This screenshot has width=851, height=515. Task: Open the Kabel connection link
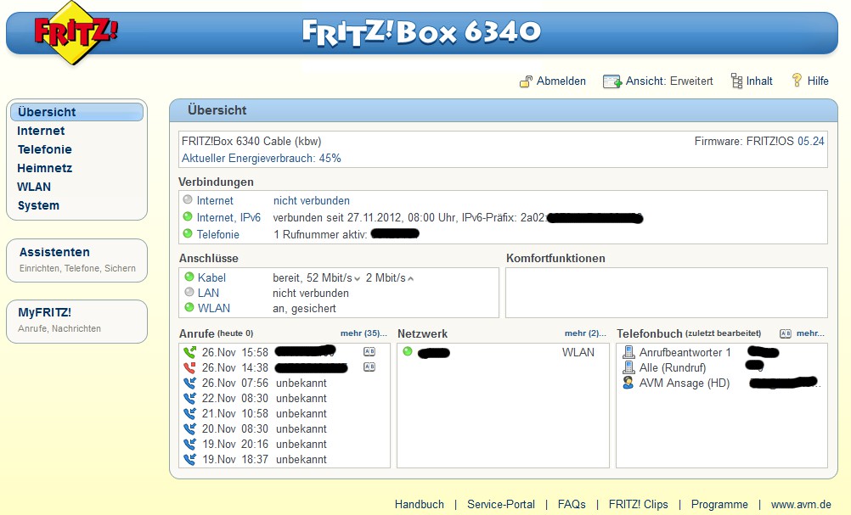click(211, 277)
